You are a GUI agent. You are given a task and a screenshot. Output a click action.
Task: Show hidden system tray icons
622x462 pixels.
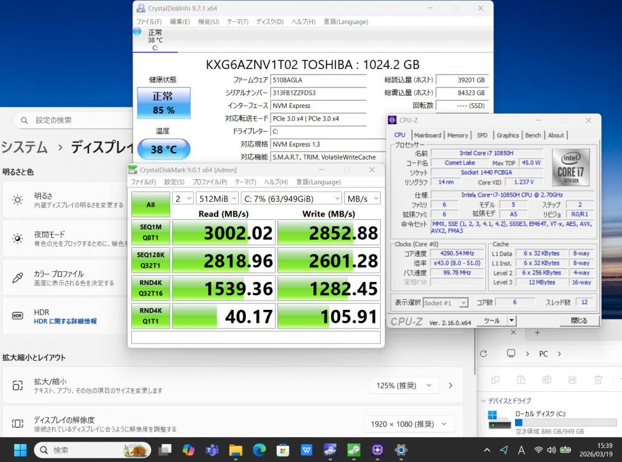click(486, 450)
